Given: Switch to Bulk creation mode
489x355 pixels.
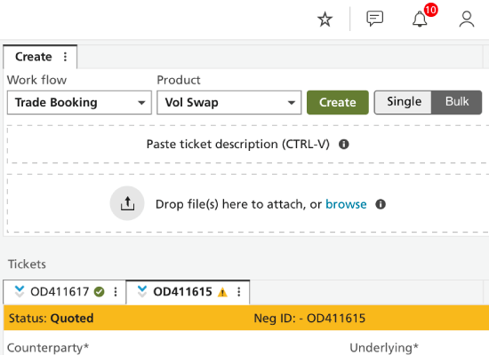Looking at the screenshot, I should pos(457,102).
